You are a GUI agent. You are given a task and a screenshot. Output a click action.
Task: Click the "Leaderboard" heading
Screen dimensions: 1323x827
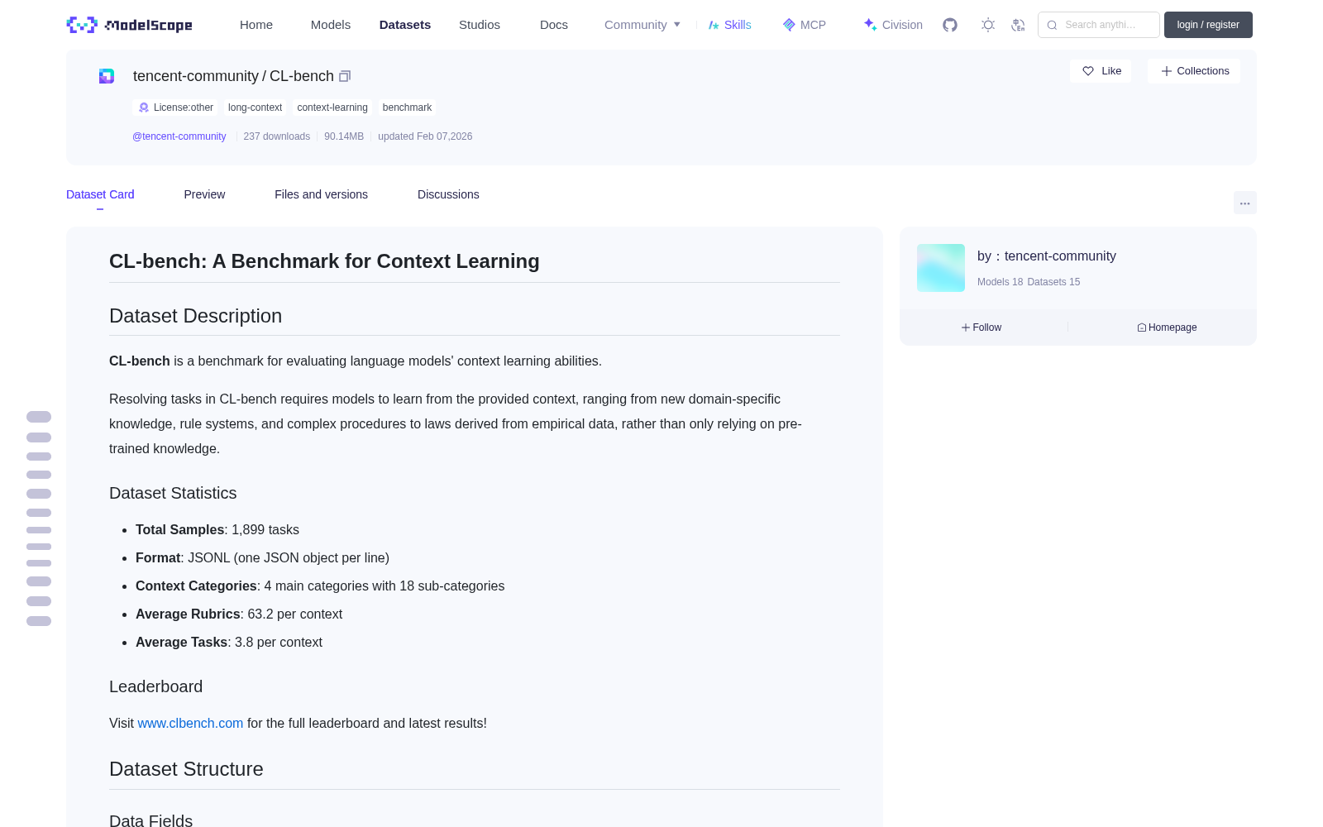(x=155, y=686)
